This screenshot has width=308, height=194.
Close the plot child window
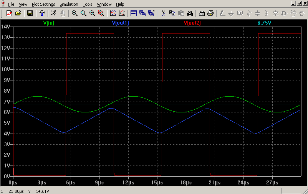coord(305,3)
